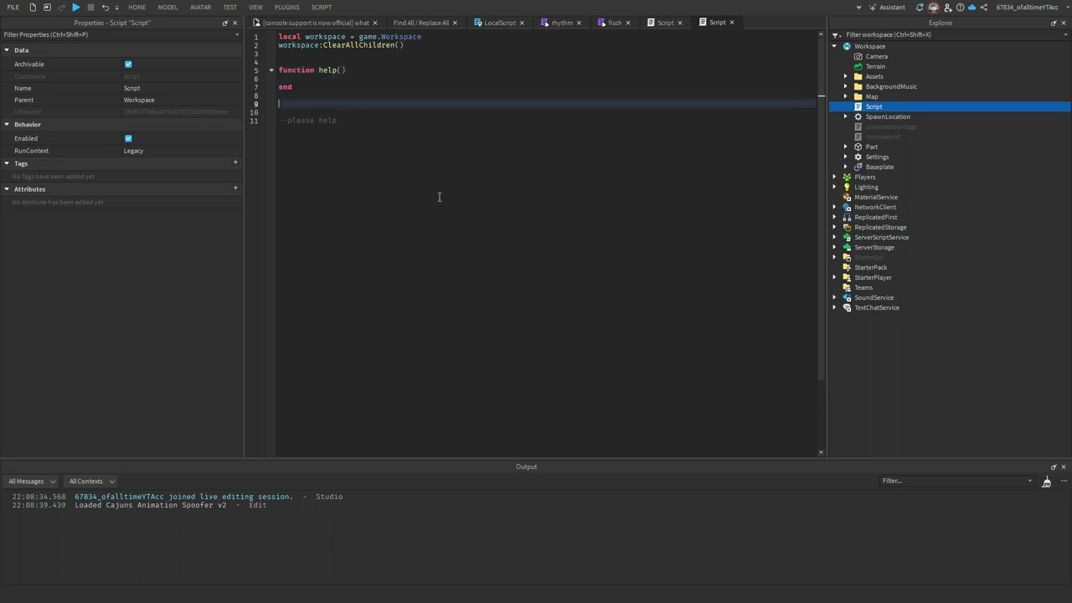This screenshot has width=1072, height=603.
Task: Open the All Messages dropdown in Output
Action: [x=31, y=481]
